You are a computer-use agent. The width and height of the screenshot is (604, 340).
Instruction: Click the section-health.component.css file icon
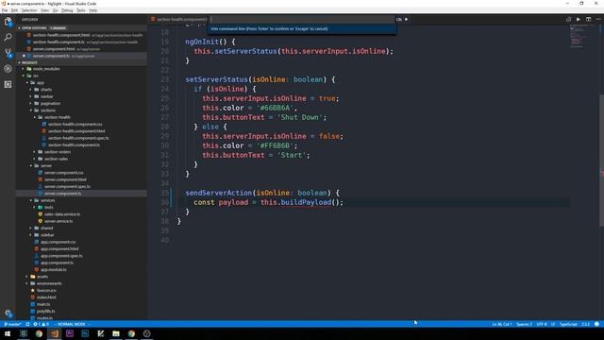(x=44, y=124)
